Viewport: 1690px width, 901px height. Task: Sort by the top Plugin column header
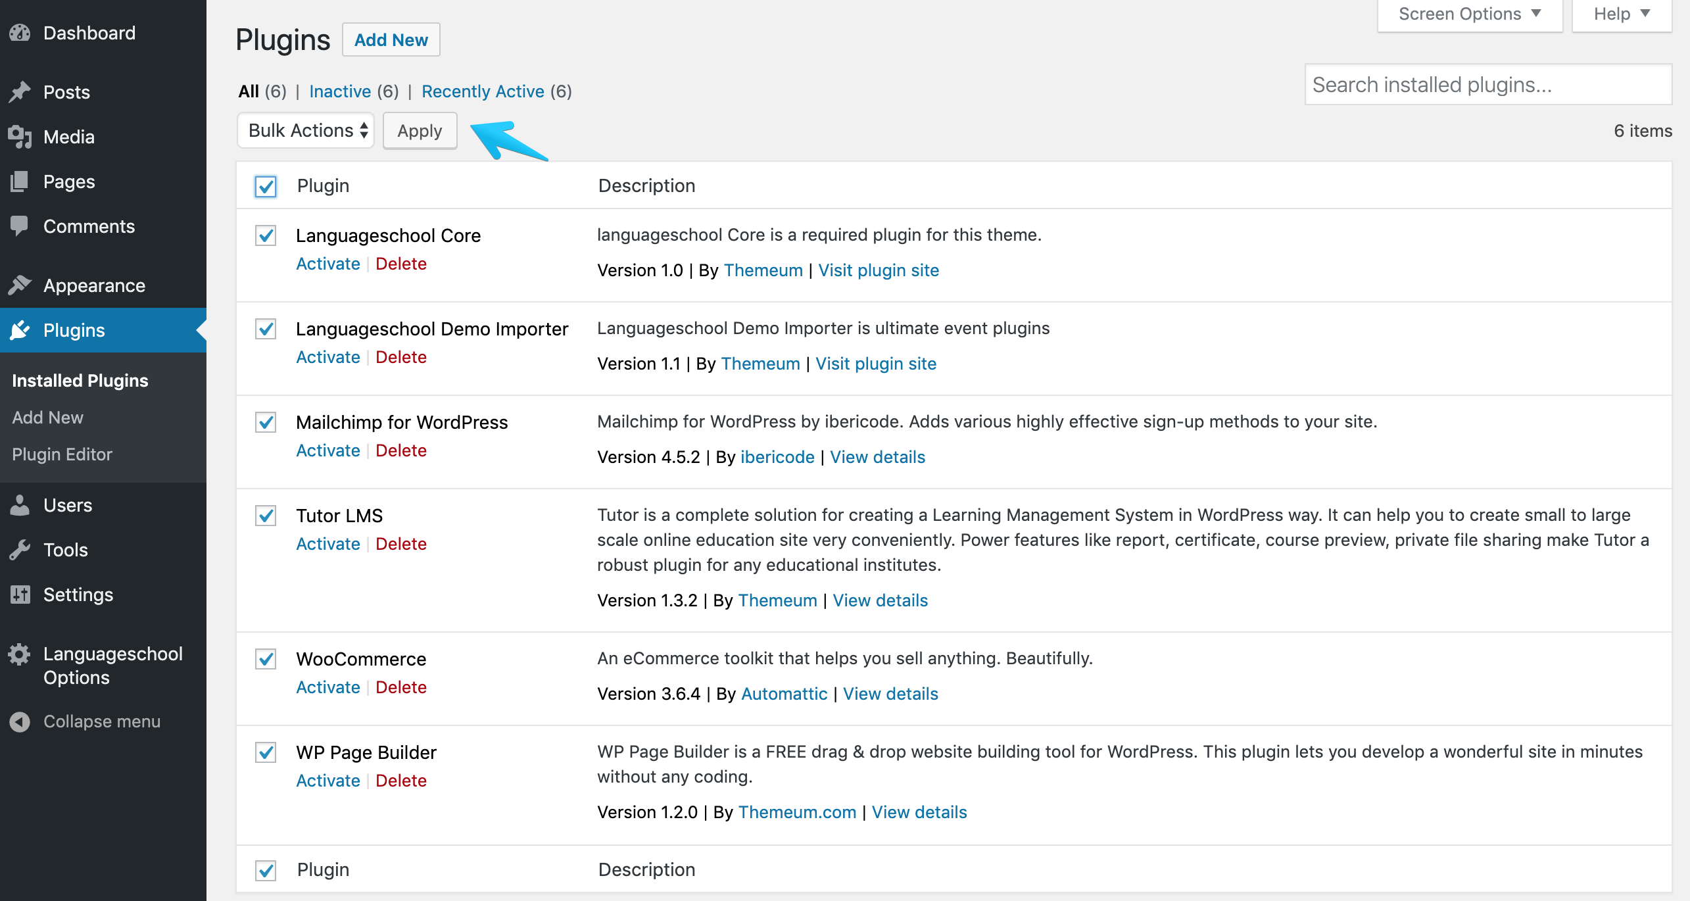click(x=323, y=186)
